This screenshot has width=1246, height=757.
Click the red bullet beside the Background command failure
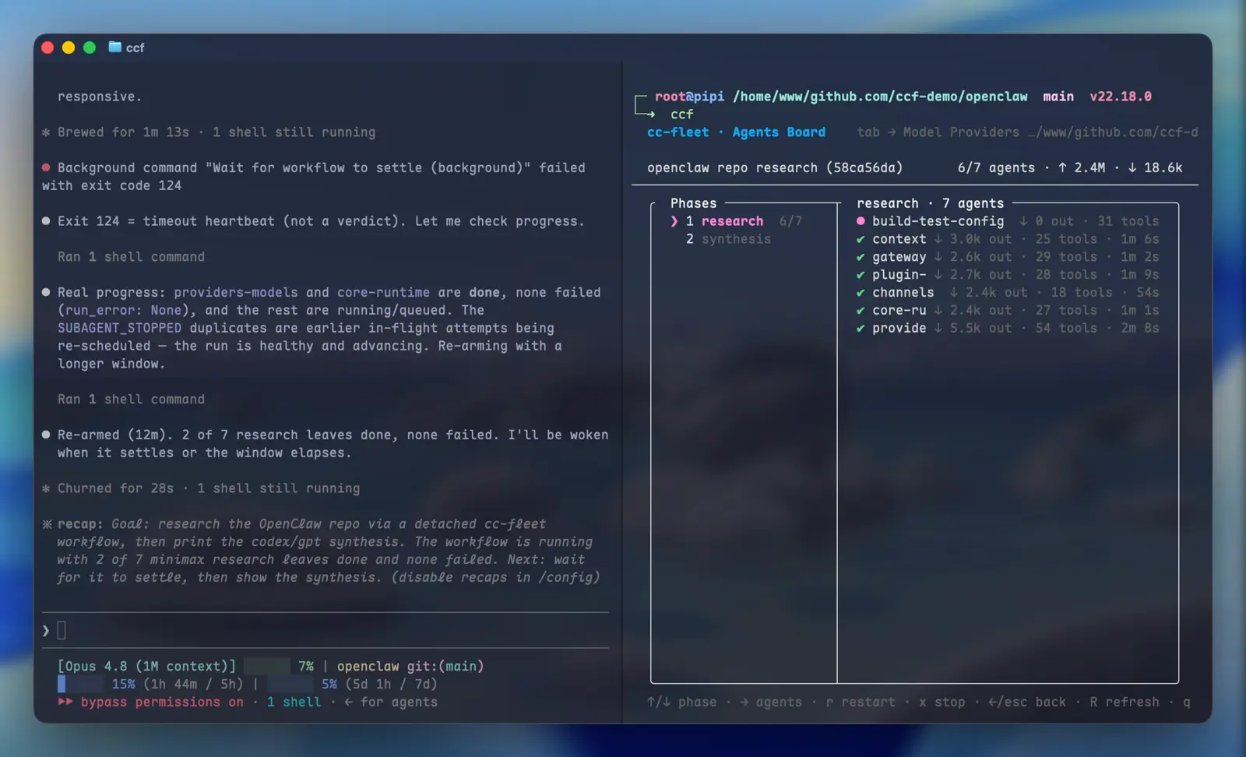point(46,167)
